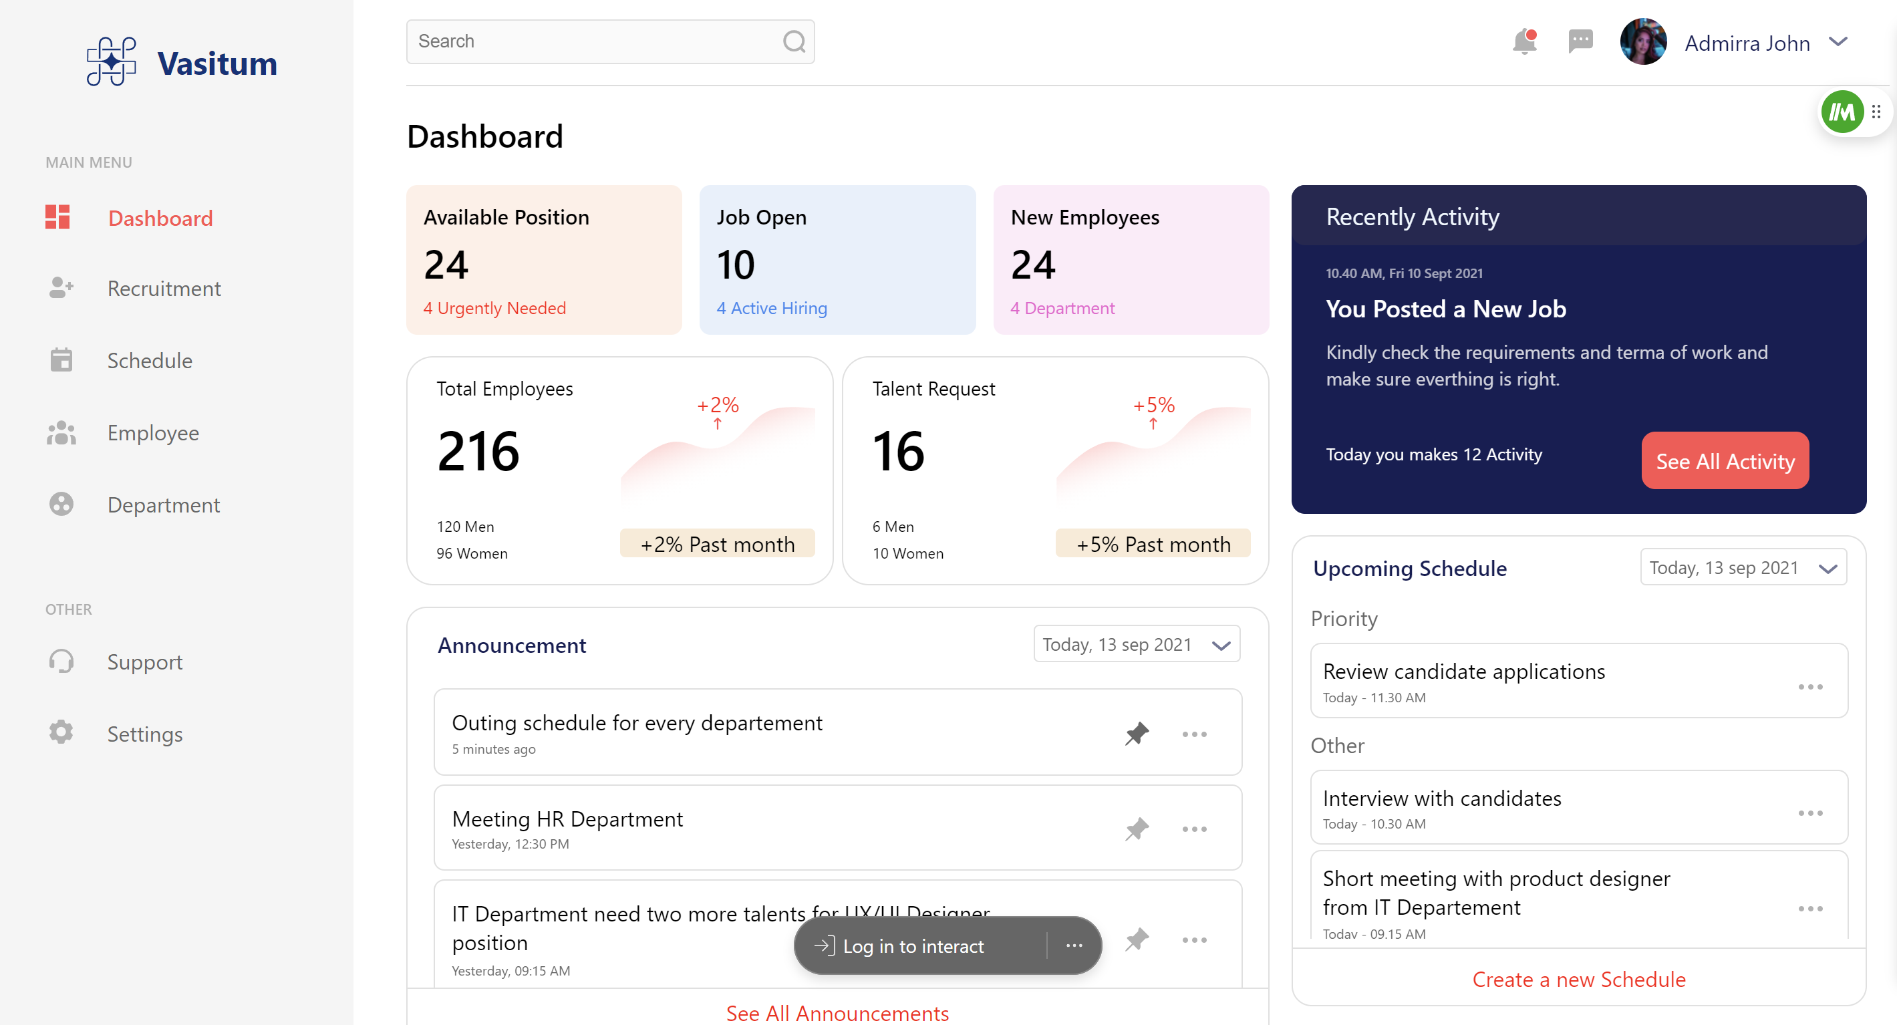The image size is (1897, 1025).
Task: Click the See All Activity button
Action: pos(1725,460)
